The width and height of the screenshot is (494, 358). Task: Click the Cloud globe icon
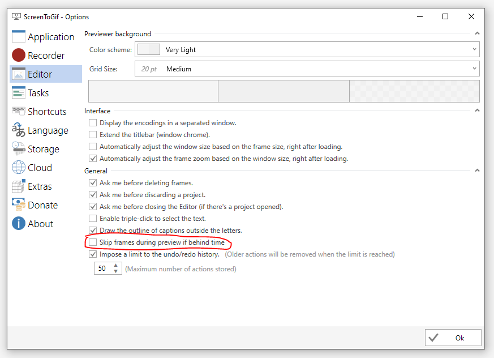click(x=19, y=167)
